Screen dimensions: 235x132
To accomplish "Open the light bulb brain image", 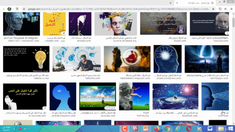I will tap(26, 59).
